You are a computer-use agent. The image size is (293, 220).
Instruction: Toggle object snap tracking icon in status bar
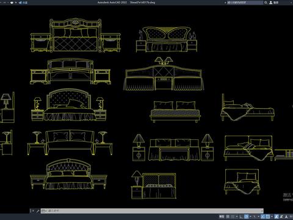pos(263,216)
